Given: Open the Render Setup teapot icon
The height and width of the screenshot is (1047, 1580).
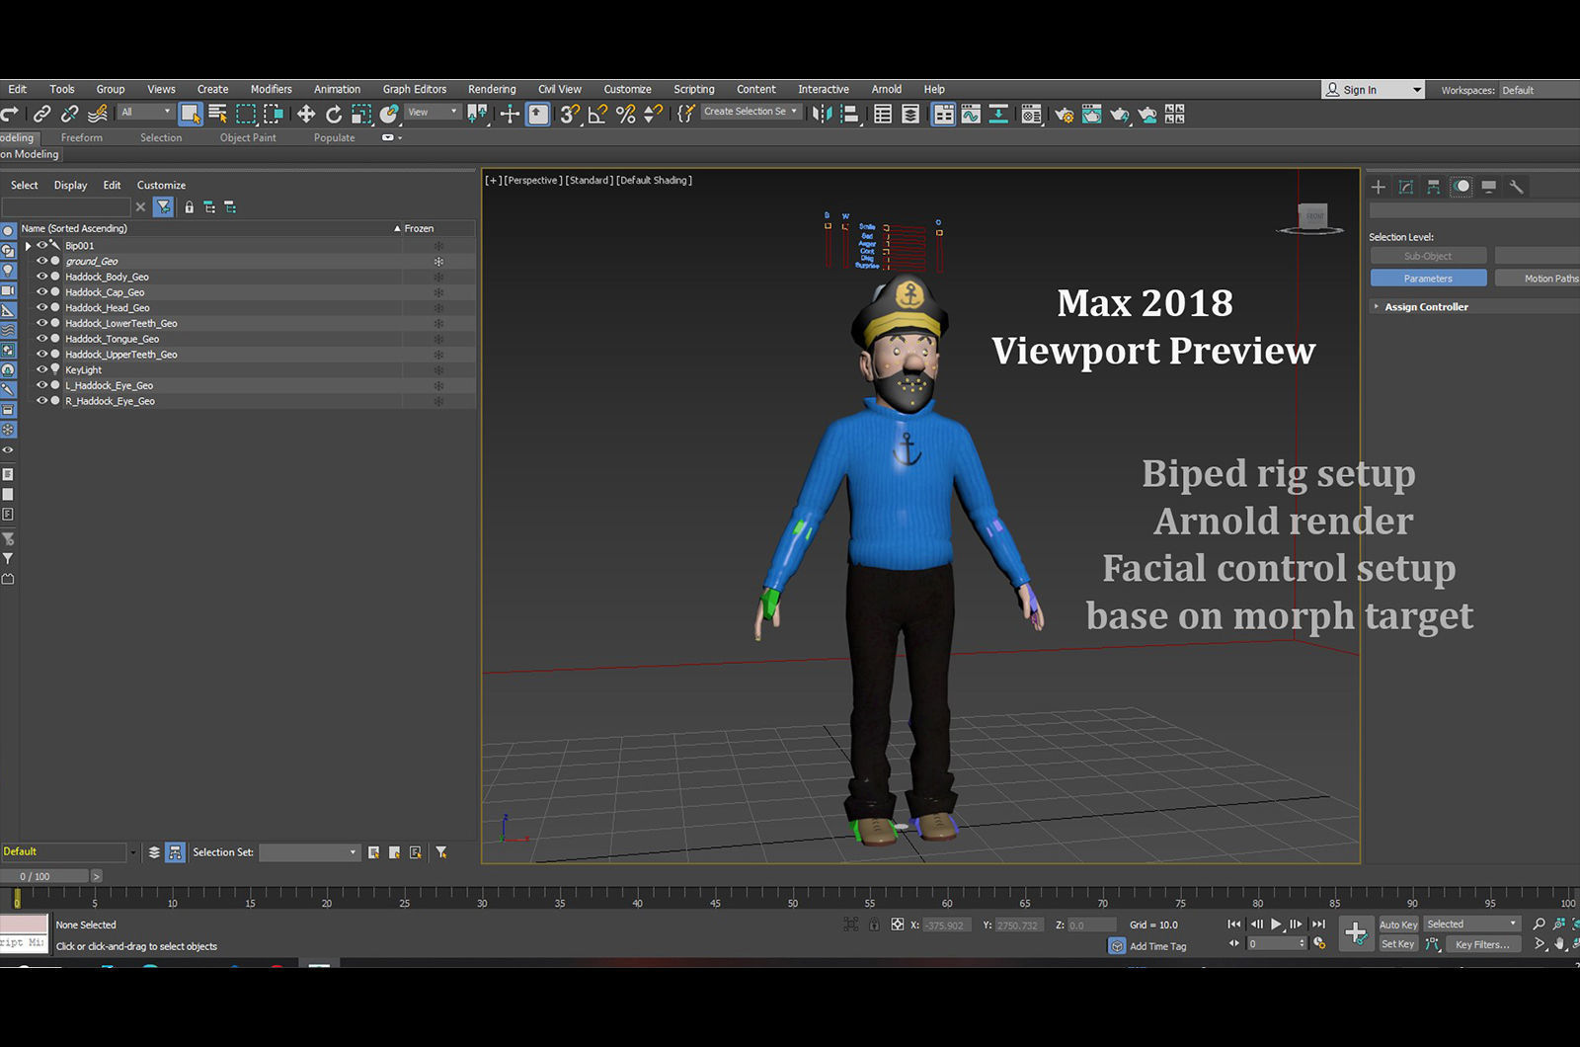Looking at the screenshot, I should click(x=1065, y=115).
